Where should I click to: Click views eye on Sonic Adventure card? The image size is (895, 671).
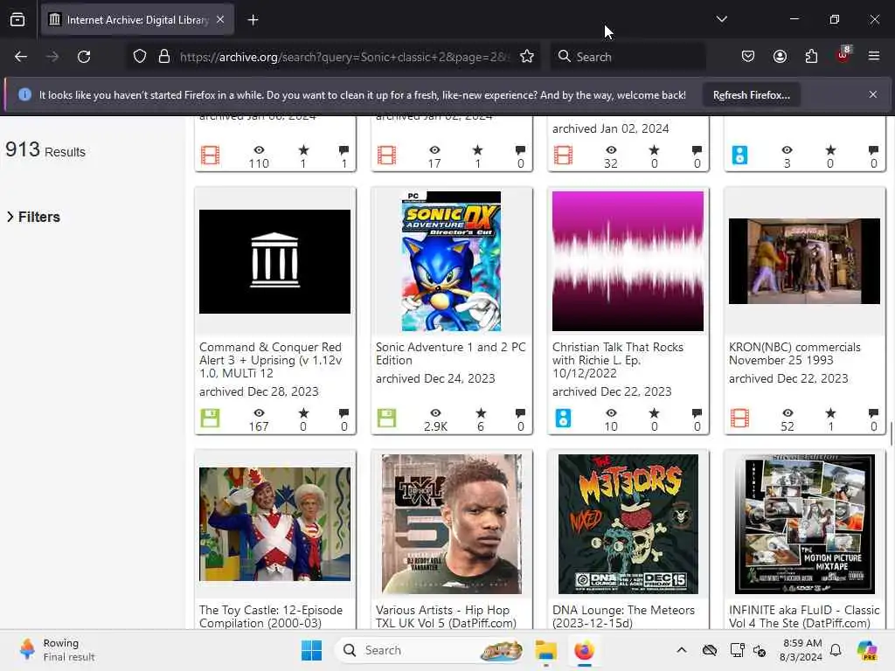(435, 413)
